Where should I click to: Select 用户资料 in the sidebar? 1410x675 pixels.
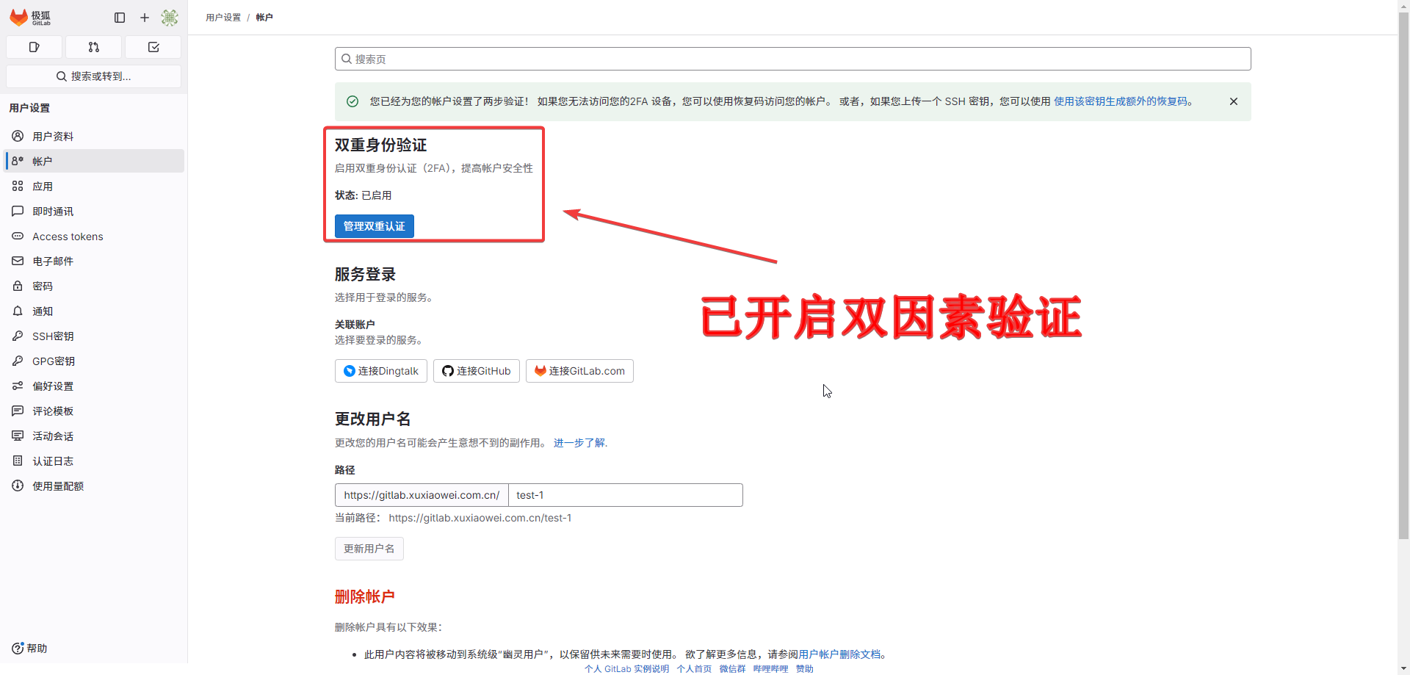(x=53, y=137)
